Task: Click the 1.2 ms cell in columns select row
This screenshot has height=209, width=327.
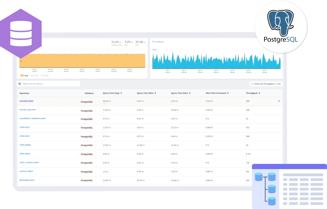Action: tap(105, 171)
